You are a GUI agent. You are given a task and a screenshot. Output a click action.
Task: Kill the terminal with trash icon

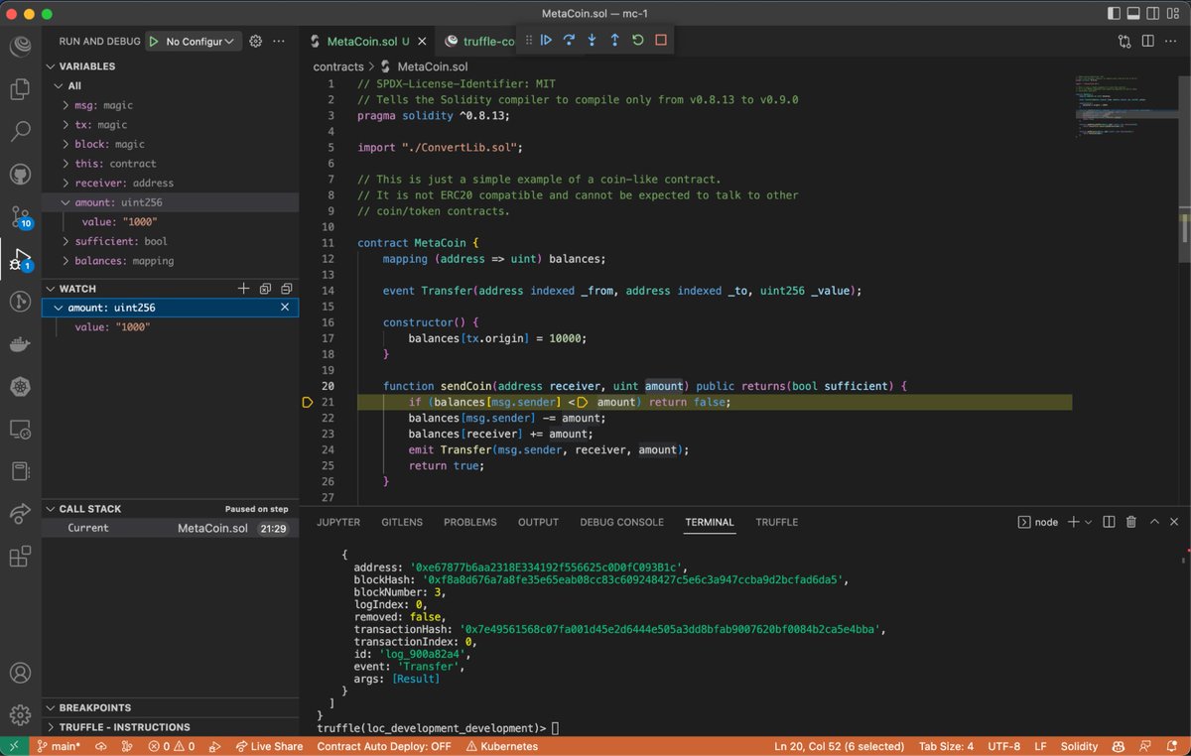coord(1130,522)
